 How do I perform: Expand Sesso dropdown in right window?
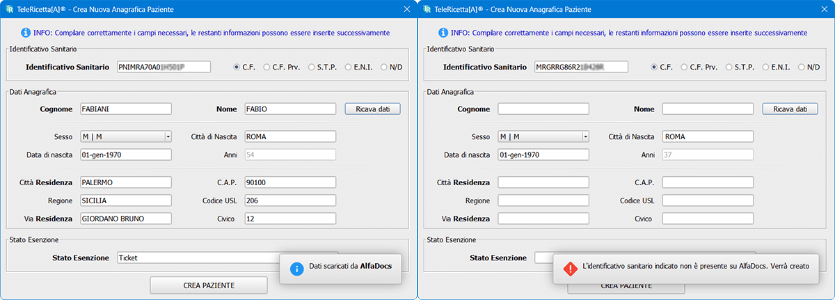585,136
